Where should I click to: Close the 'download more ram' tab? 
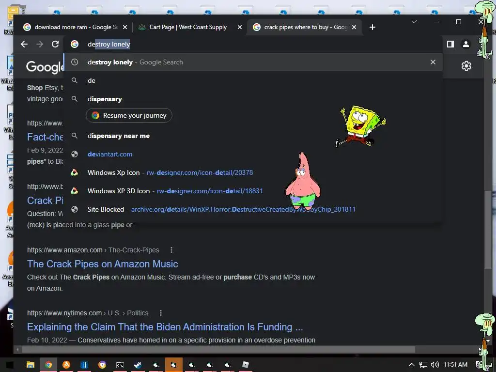(x=125, y=27)
